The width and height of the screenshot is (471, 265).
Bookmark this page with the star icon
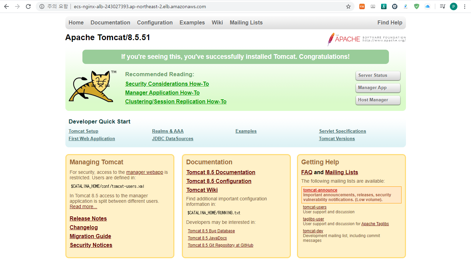pos(348,6)
